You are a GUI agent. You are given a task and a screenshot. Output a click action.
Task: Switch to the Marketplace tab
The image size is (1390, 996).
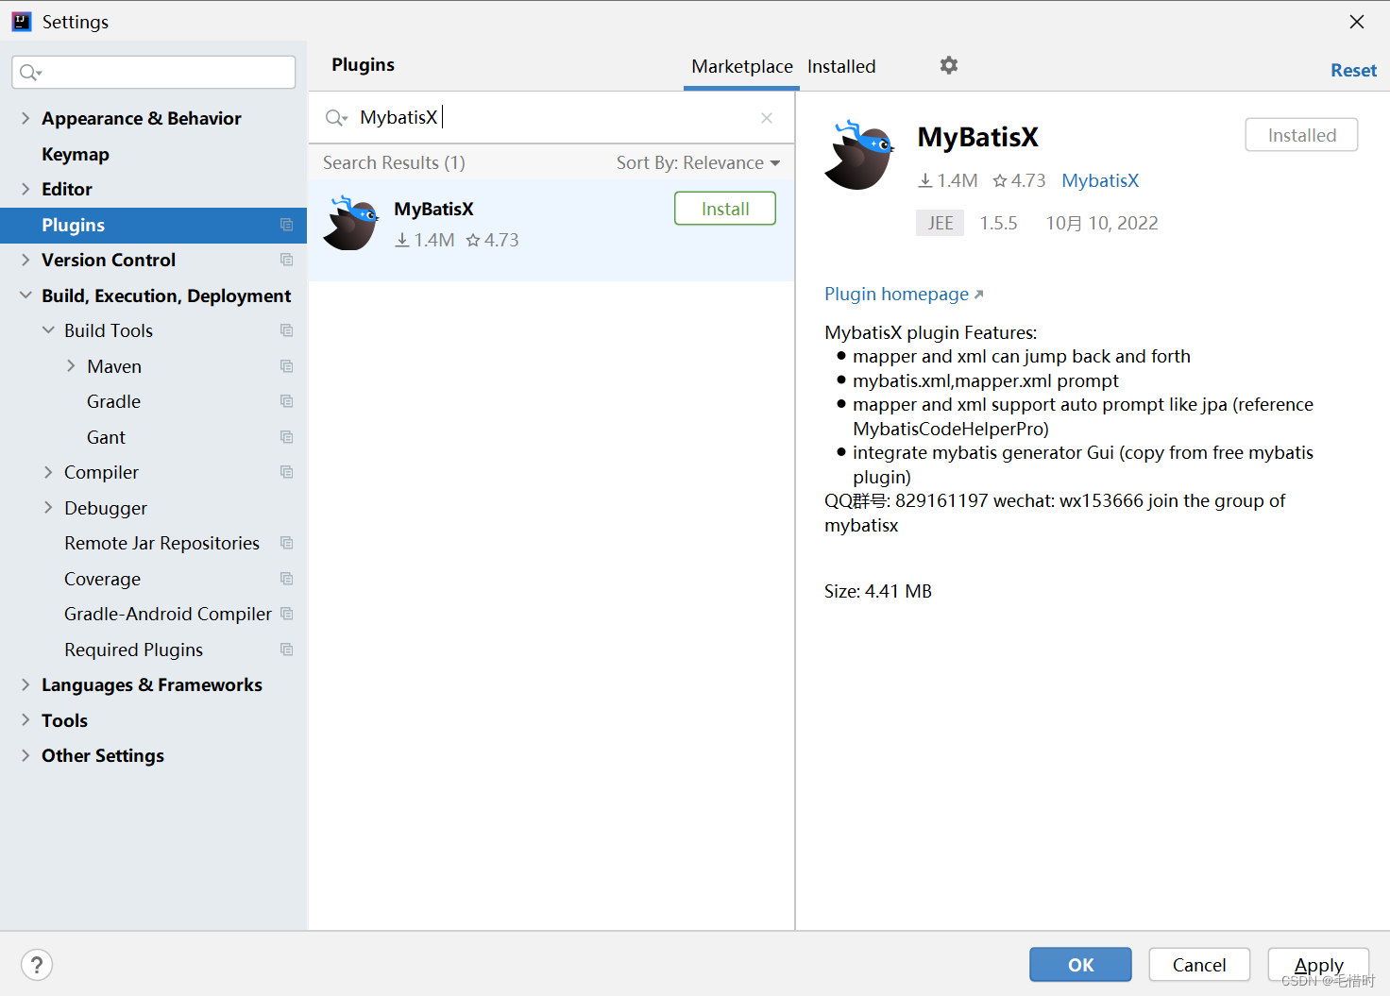(741, 66)
